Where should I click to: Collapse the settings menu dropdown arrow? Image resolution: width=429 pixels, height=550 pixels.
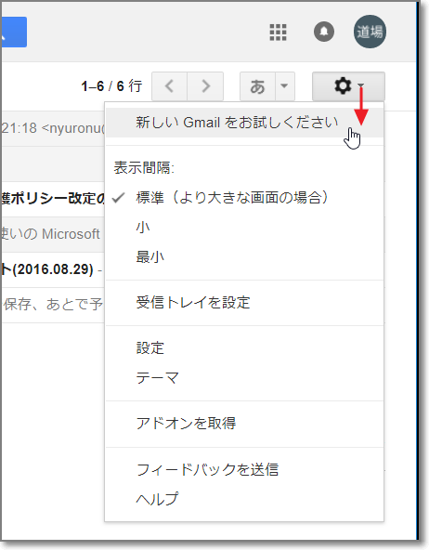pyautogui.click(x=360, y=85)
